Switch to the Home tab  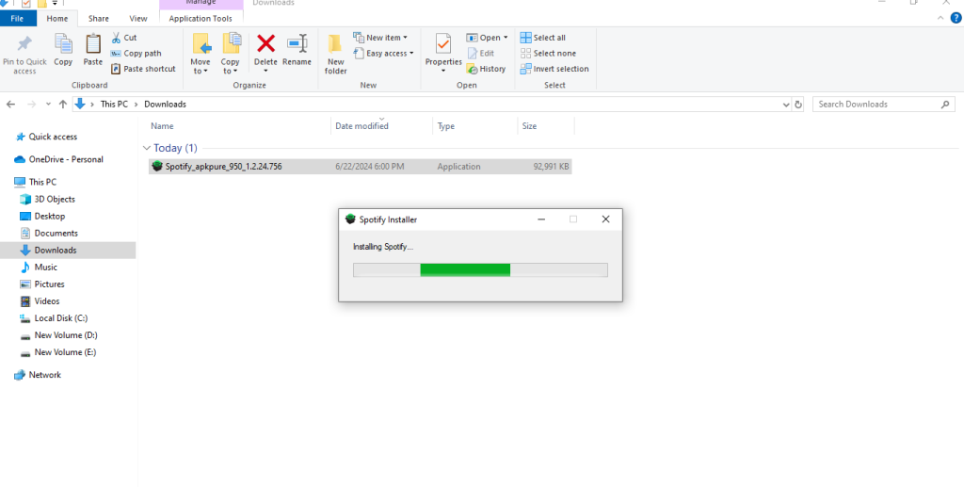tap(57, 19)
